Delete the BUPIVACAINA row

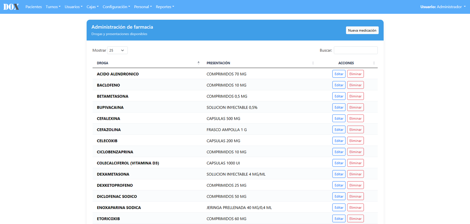[x=355, y=107]
